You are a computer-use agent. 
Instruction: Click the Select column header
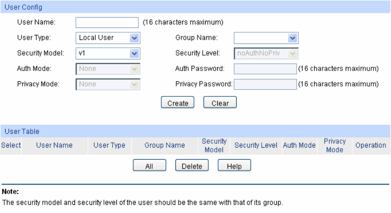coord(11,145)
